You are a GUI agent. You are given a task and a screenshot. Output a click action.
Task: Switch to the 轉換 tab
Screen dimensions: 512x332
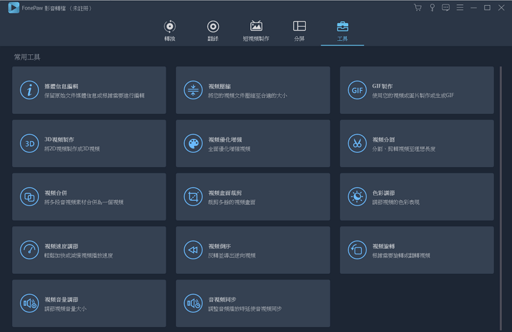(170, 31)
